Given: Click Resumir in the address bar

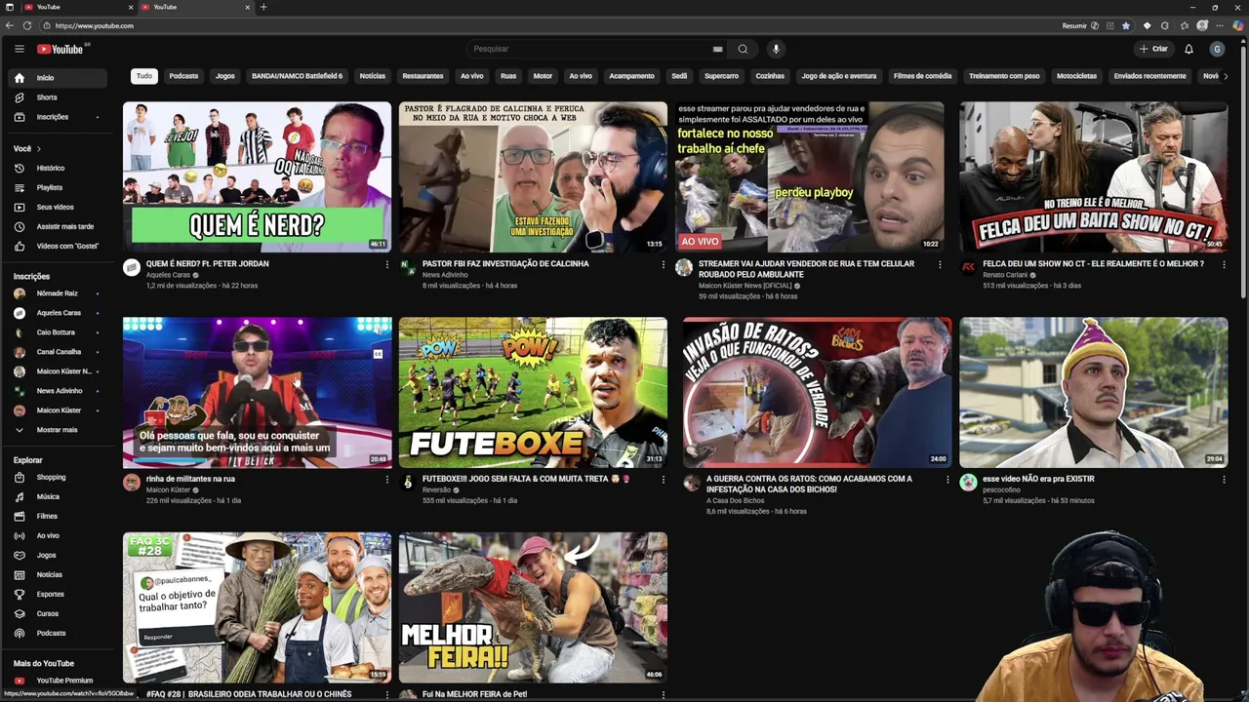Looking at the screenshot, I should [1073, 25].
